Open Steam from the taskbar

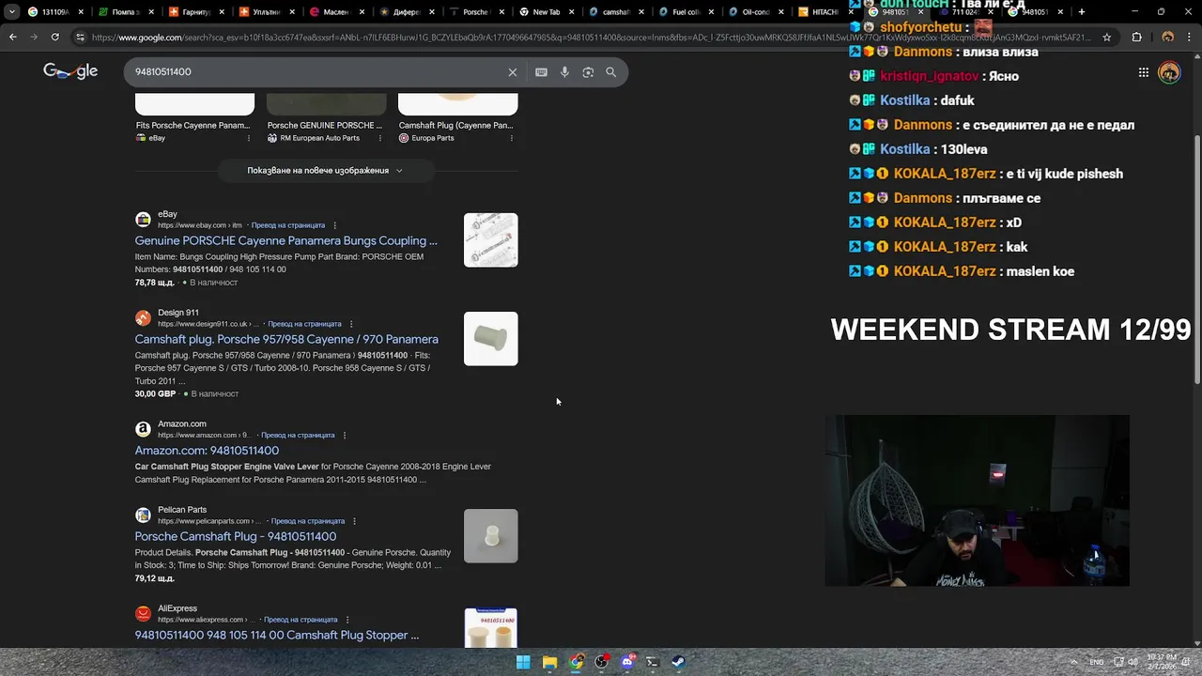click(678, 662)
